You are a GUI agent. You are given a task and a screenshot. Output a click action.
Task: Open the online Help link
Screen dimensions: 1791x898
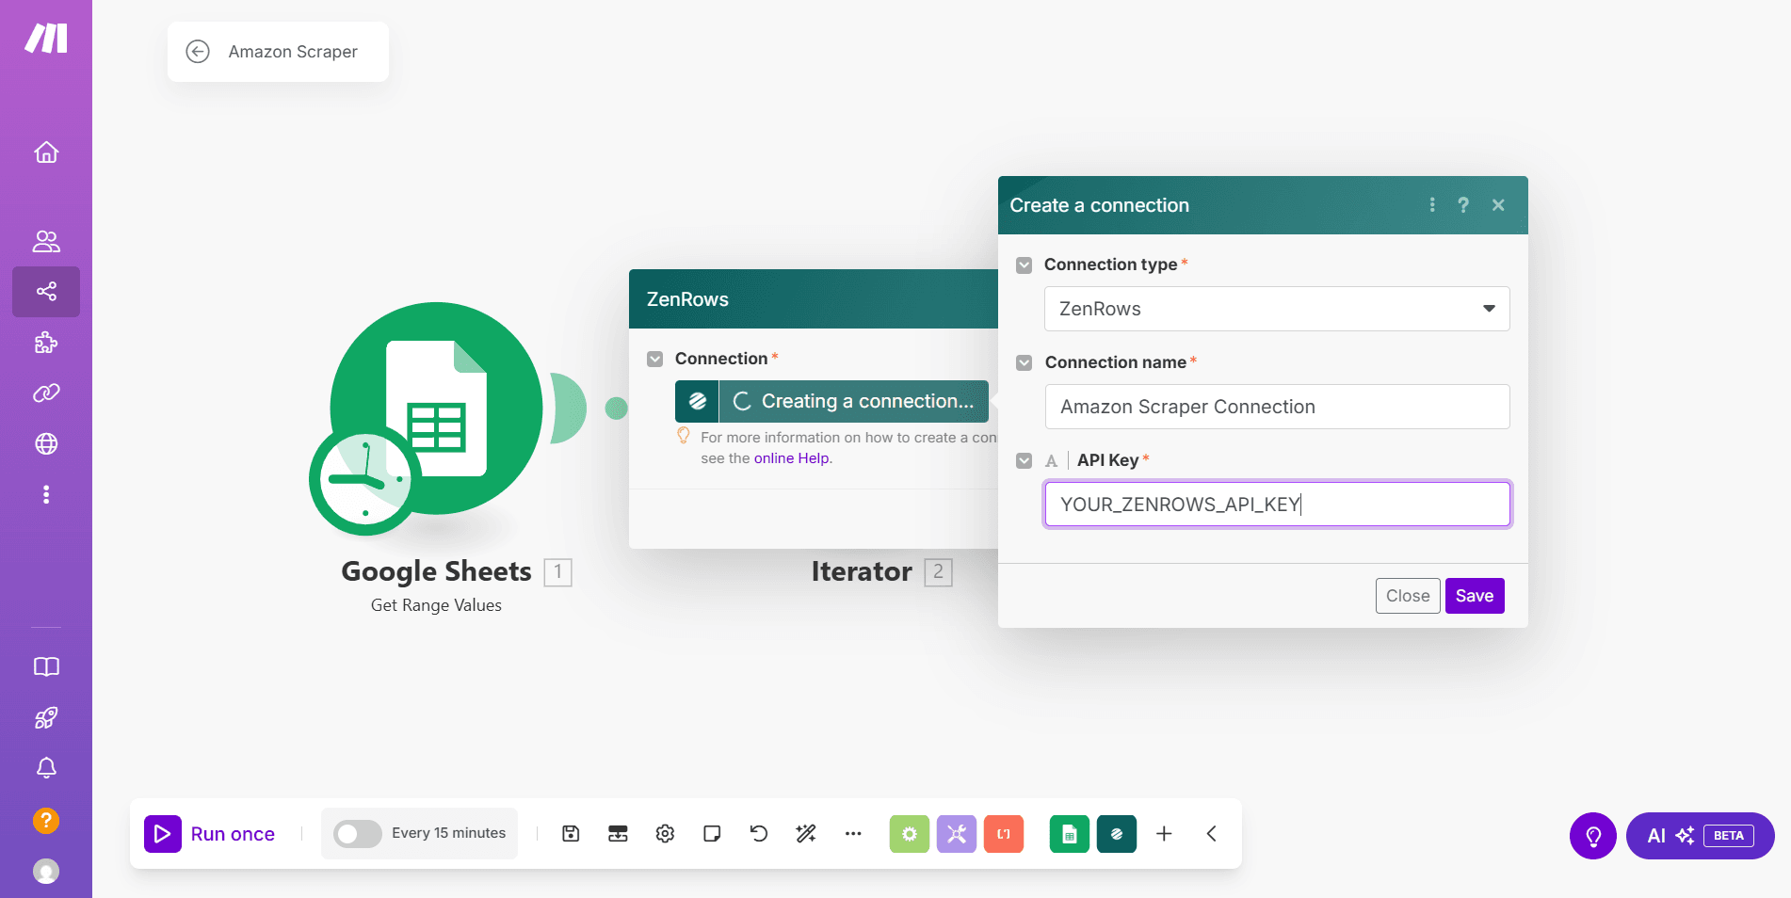click(791, 458)
